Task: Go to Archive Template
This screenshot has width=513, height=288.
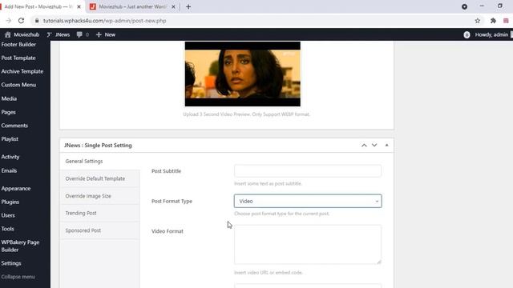Action: [x=22, y=71]
